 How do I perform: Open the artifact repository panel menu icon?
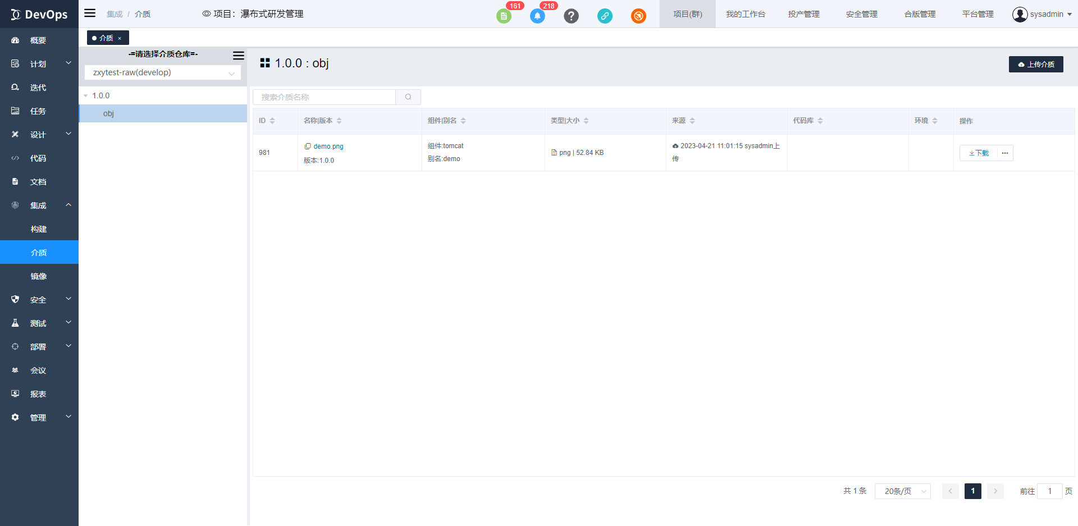click(239, 55)
